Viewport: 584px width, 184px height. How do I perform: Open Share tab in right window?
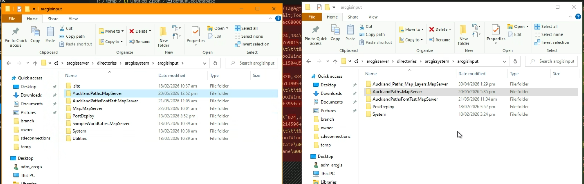[x=353, y=17]
